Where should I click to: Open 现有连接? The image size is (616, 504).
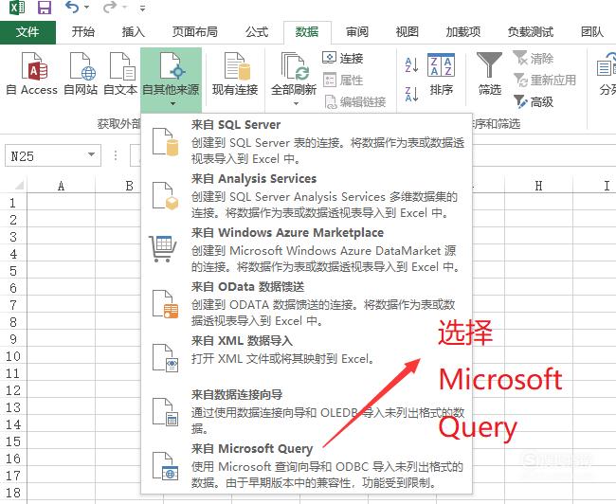pyautogui.click(x=235, y=74)
